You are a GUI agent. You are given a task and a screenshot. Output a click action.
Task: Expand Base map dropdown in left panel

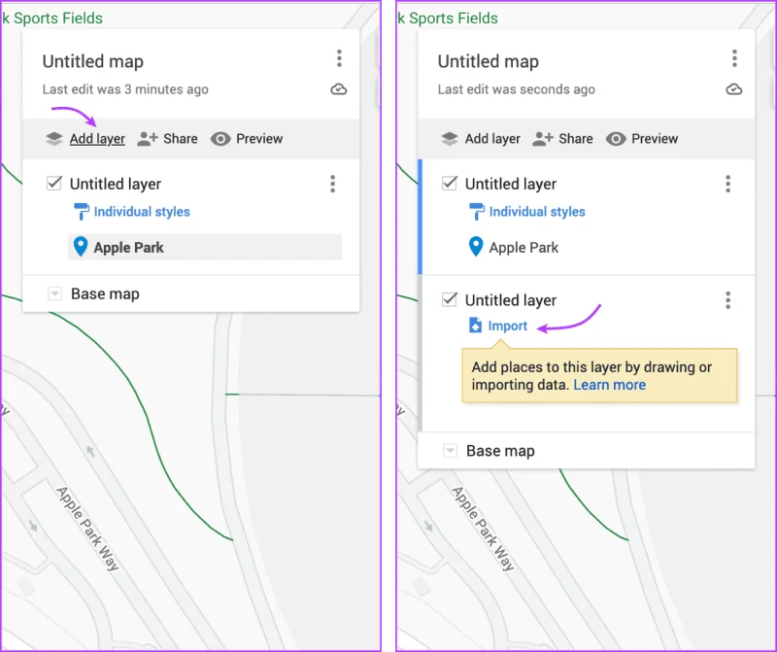(54, 293)
